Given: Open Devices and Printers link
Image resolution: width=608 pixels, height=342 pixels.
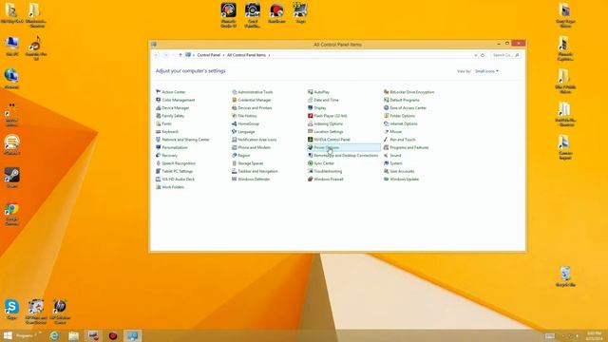Looking at the screenshot, I should (255, 108).
